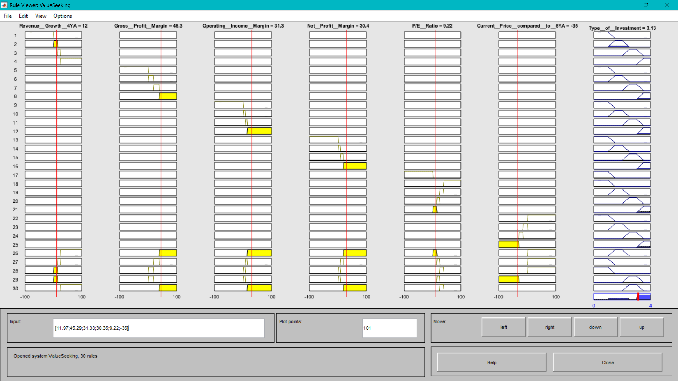Open the File menu

(7, 16)
